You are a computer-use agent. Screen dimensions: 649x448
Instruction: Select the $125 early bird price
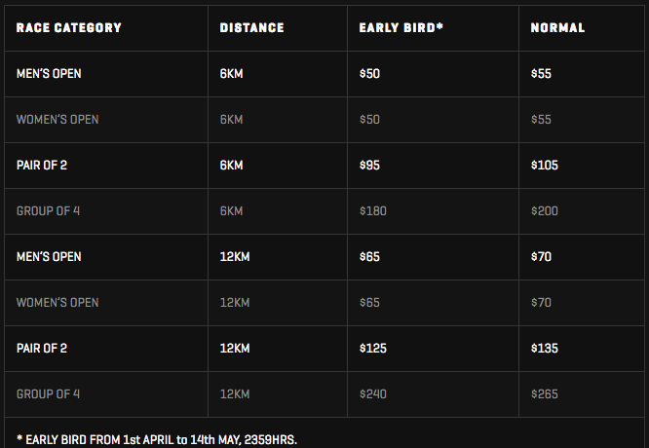pos(373,349)
